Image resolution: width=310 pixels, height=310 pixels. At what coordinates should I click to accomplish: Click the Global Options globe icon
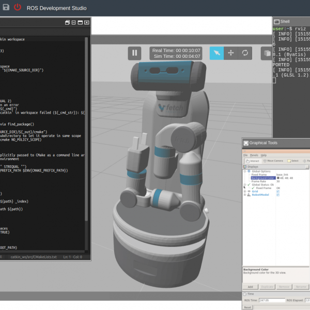[249, 171]
